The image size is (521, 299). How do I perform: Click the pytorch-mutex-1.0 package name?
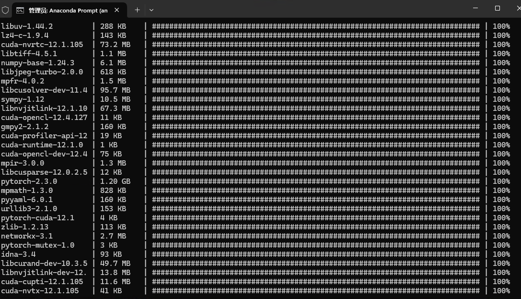click(38, 245)
